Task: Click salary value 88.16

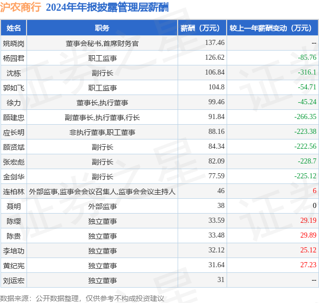Action: [216, 131]
